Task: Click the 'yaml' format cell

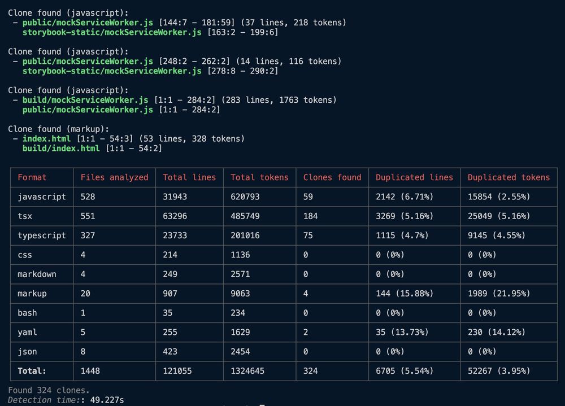Action: [27, 333]
